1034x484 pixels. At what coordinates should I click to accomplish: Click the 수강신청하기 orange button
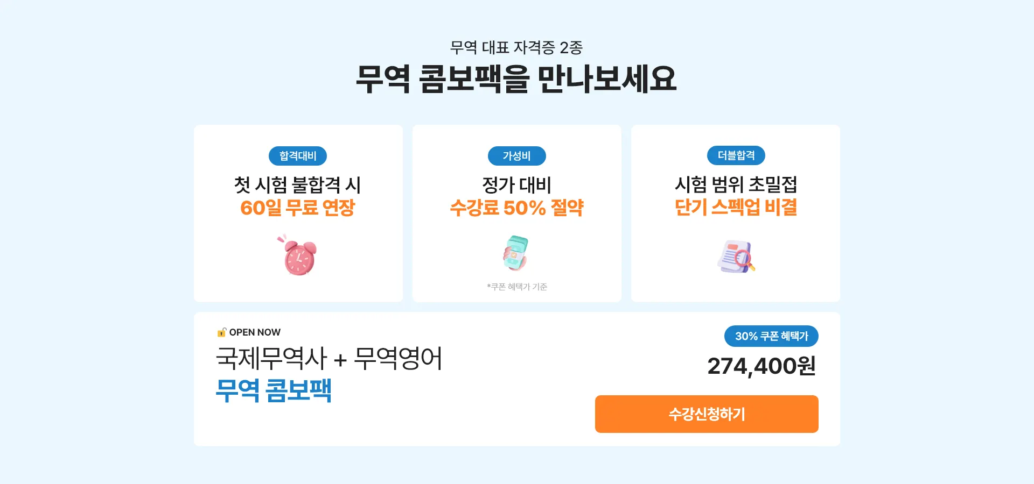[x=707, y=414]
